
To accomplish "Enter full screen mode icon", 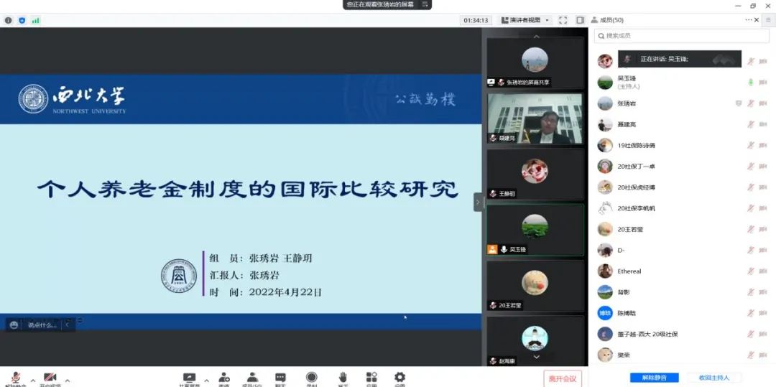I will pyautogui.click(x=563, y=20).
